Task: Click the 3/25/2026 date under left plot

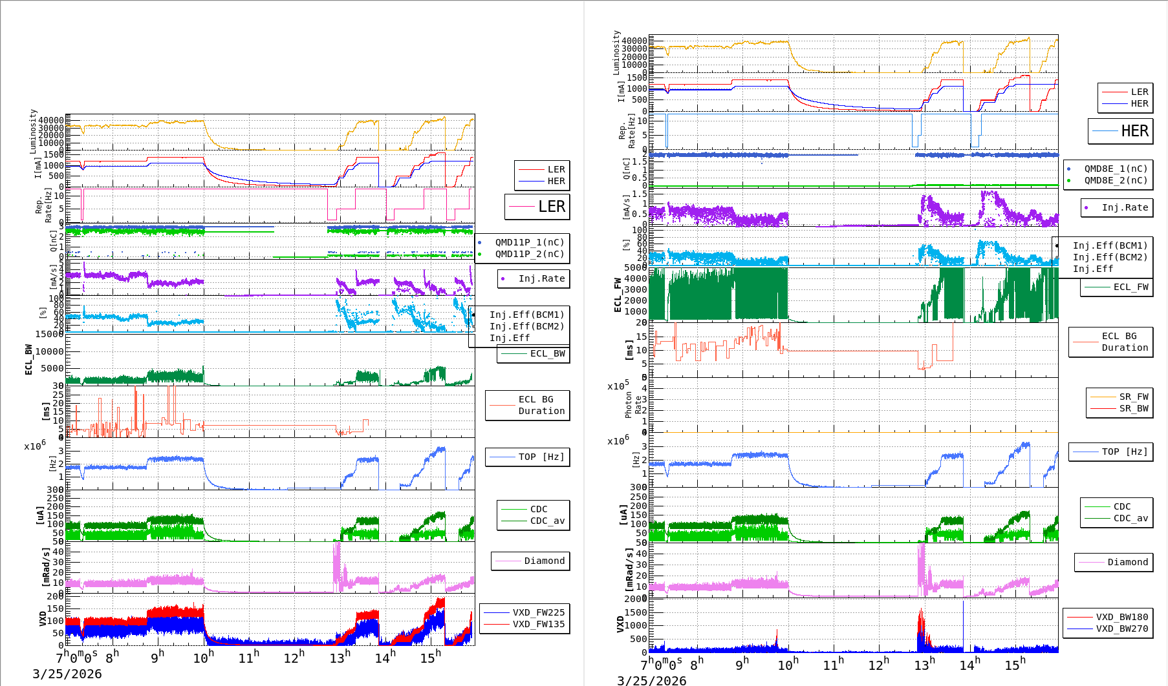Action: click(67, 674)
